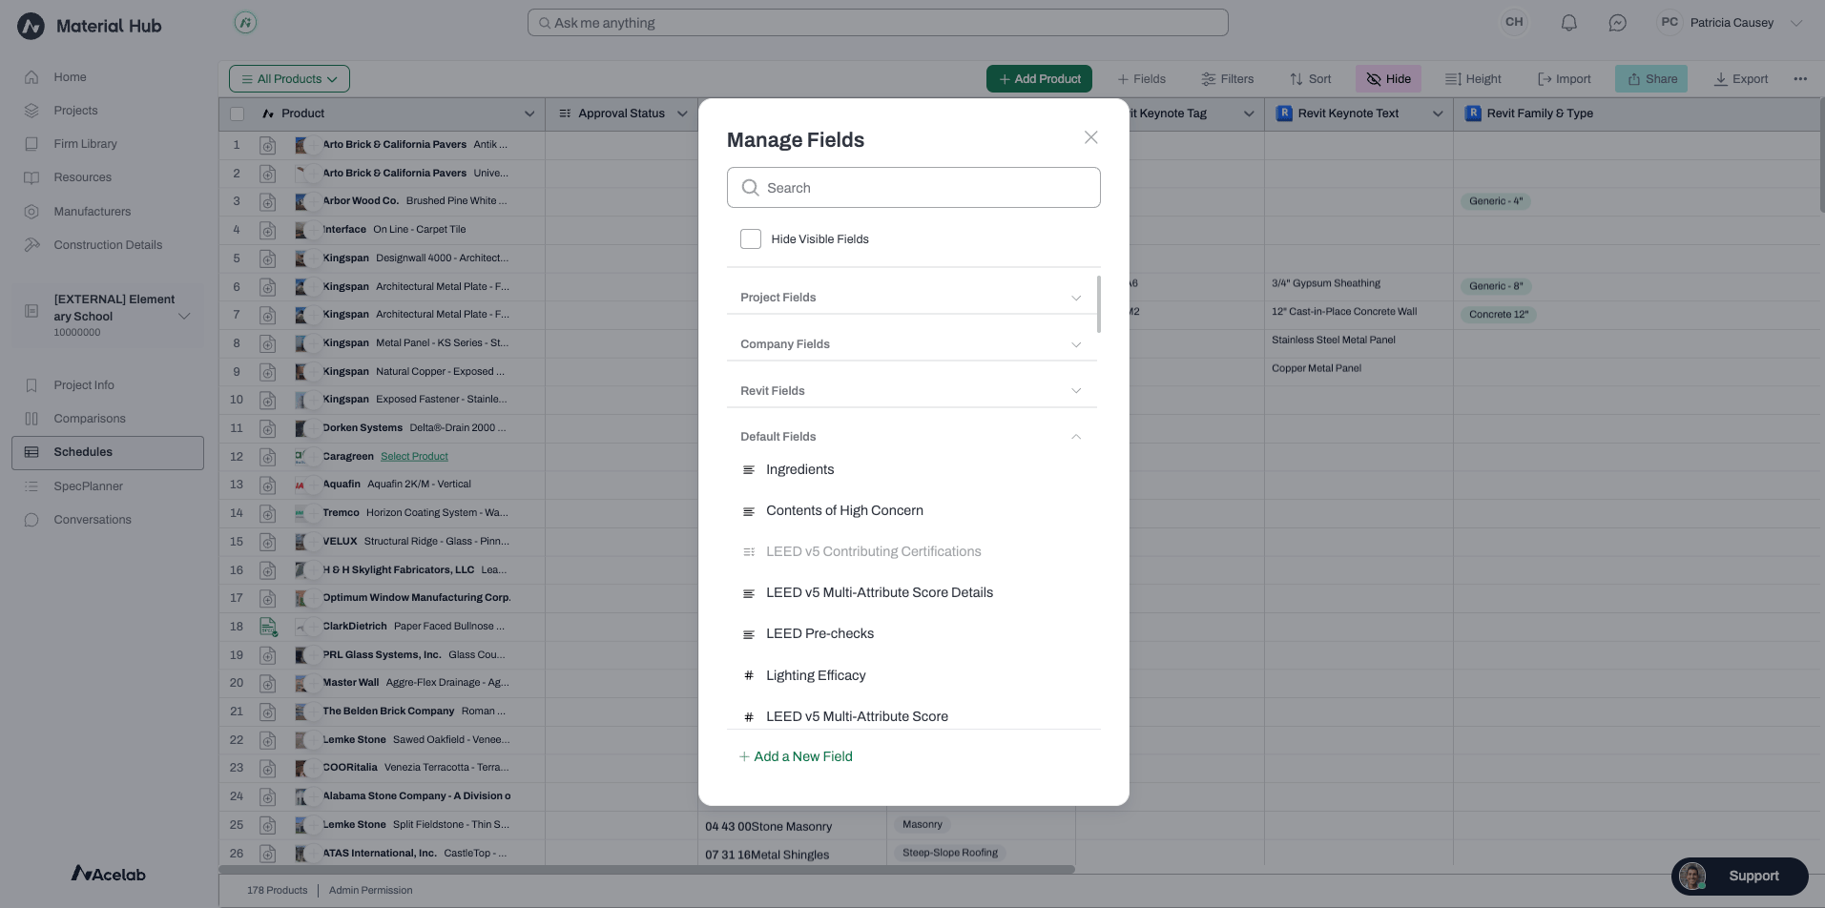Check the select-all box in Product header
The image size is (1825, 908).
coord(238,113)
